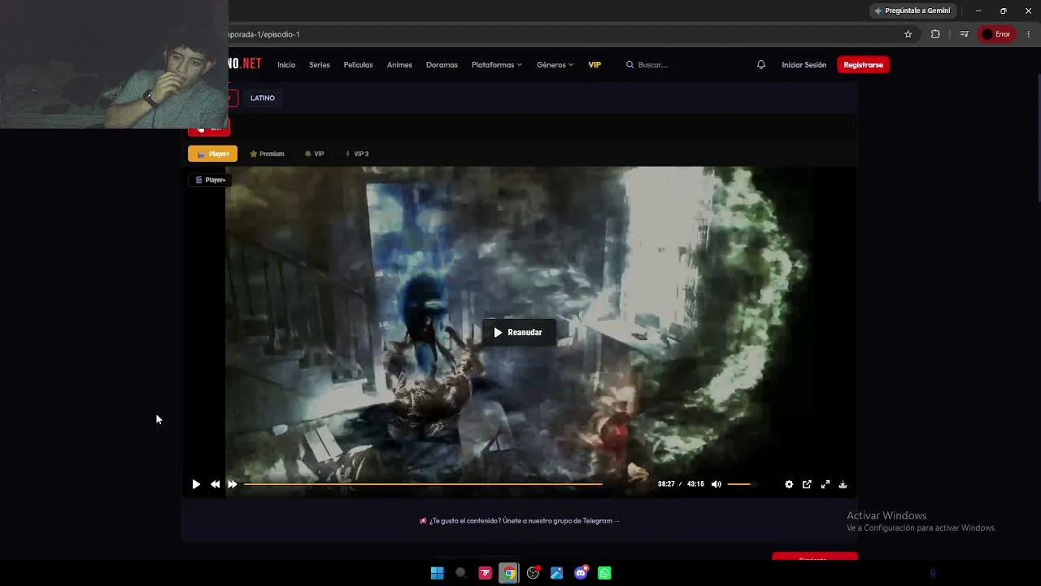
Task: Click the browser address bar URL
Action: pos(264,34)
